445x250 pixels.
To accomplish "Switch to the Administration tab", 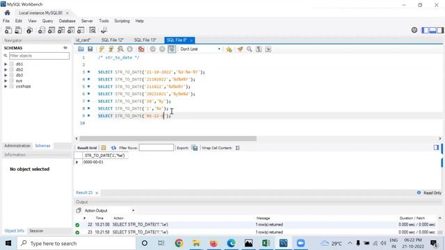I will 17,146.
